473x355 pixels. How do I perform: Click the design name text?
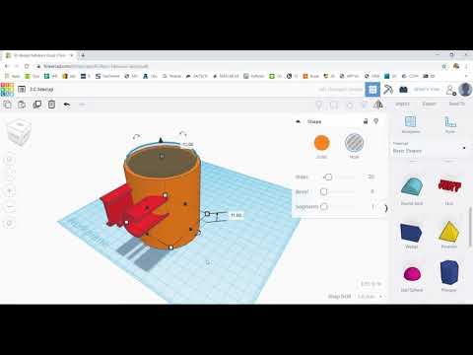pos(41,89)
